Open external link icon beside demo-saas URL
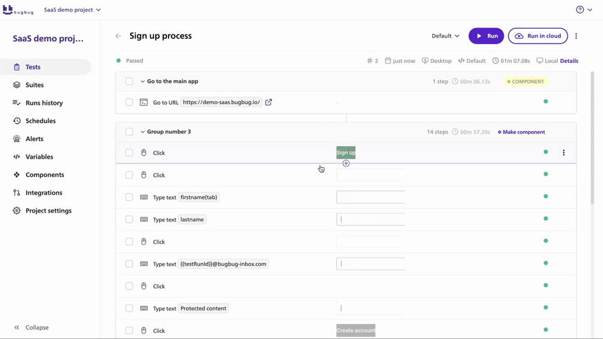 pos(268,102)
